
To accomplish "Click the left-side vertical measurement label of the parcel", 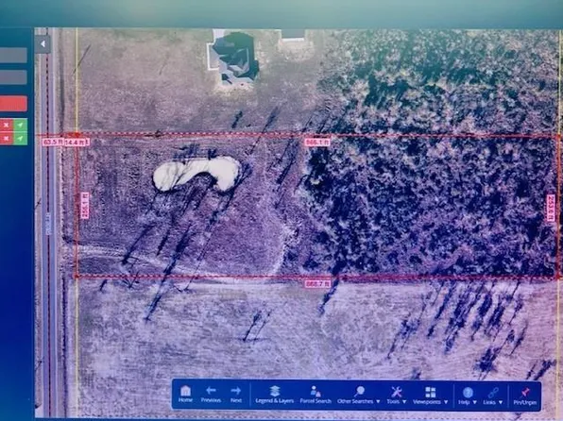I will pos(85,205).
